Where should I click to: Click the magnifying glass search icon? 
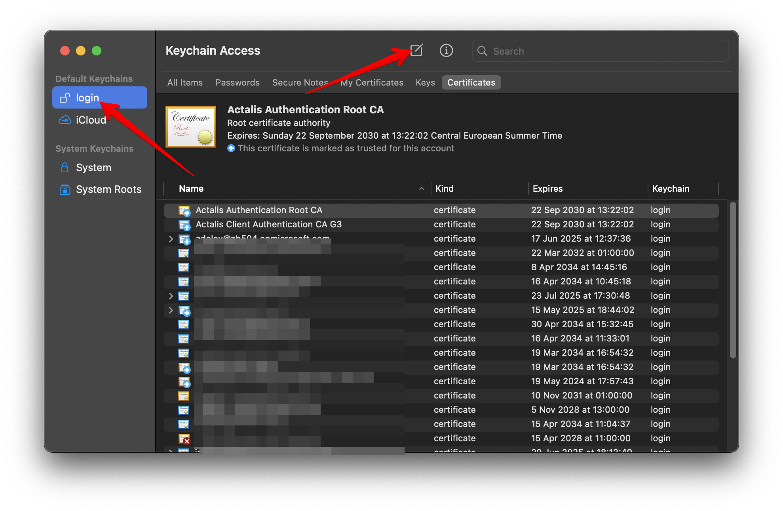pyautogui.click(x=482, y=51)
